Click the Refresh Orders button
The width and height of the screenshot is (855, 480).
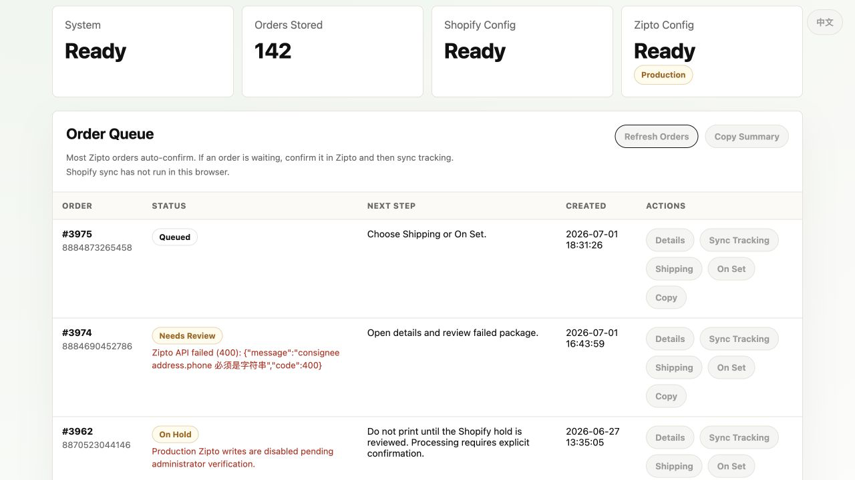pos(656,137)
